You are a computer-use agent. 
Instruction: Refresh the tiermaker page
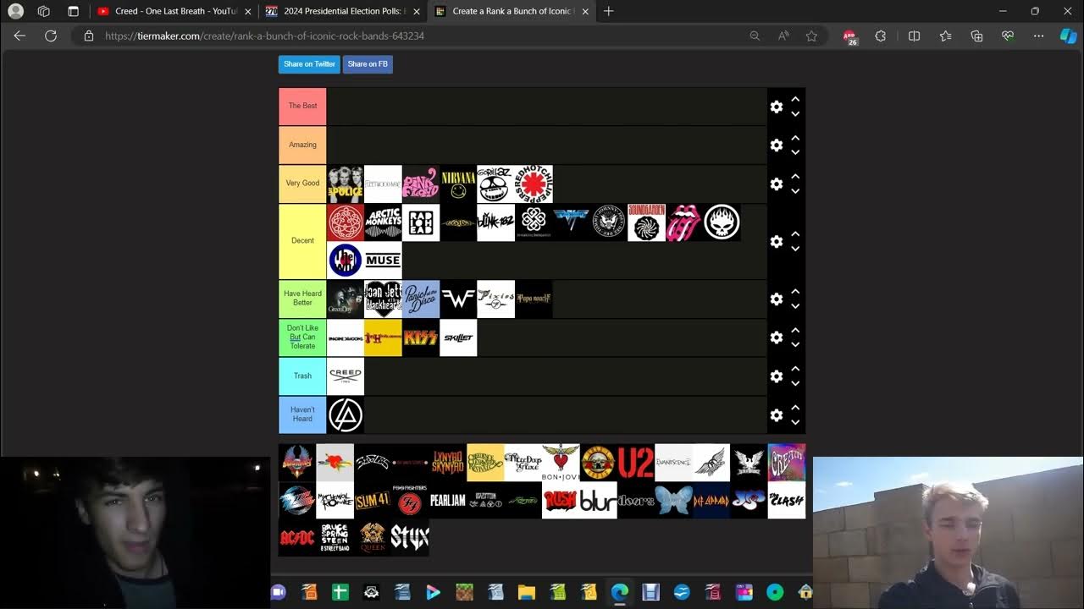(x=51, y=36)
